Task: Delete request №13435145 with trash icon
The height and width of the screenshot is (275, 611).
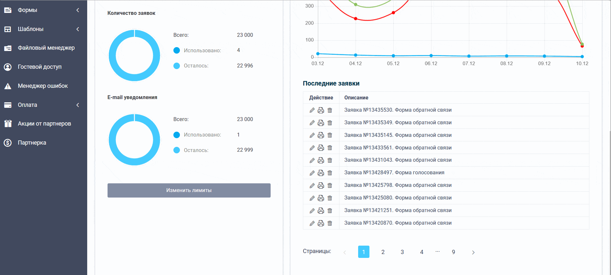Action: [330, 135]
